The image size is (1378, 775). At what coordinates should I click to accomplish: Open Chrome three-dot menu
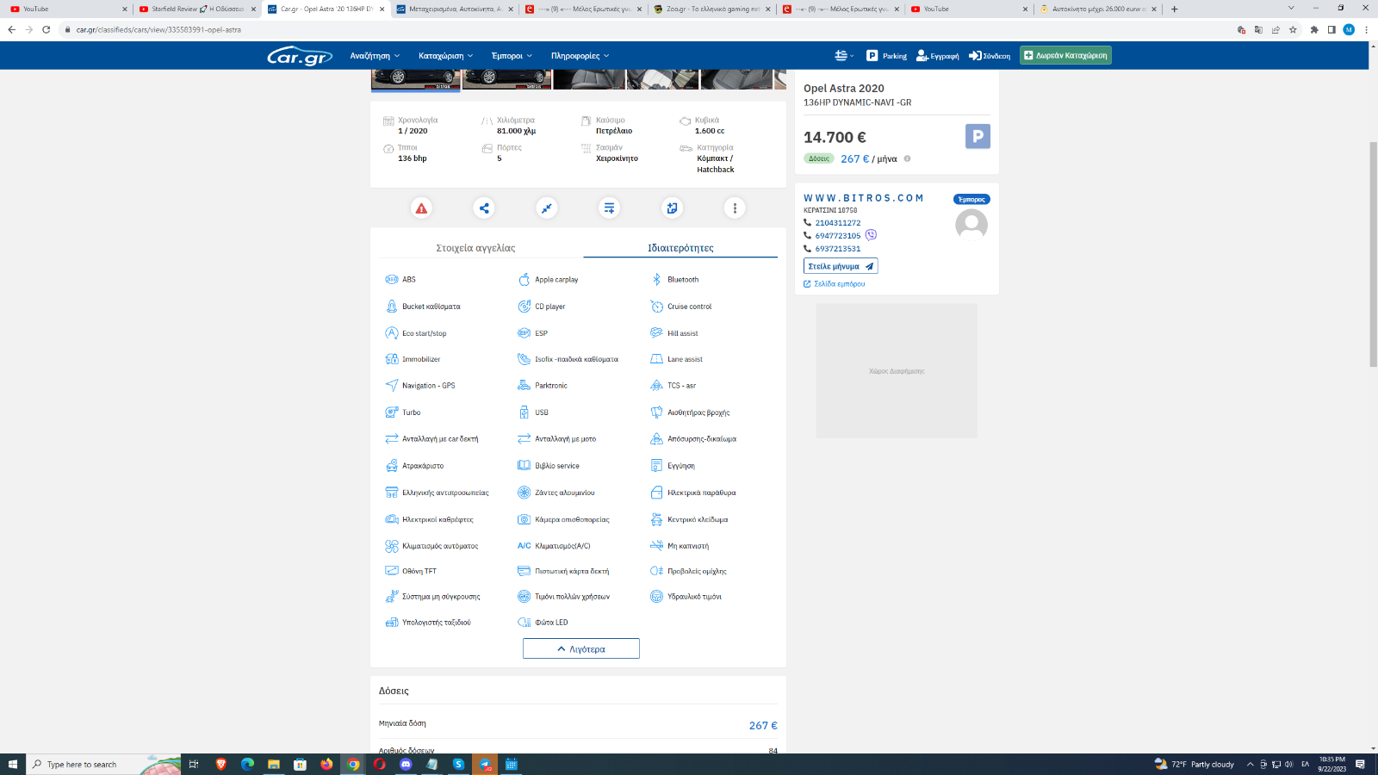point(1366,29)
